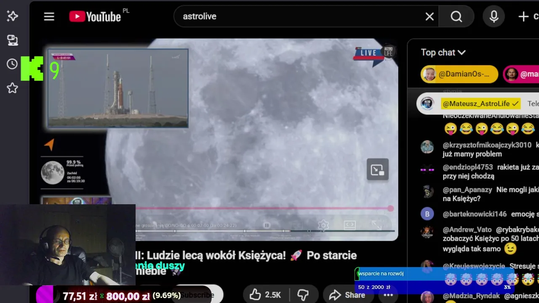Start voice search with the microphone
Image resolution: width=539 pixels, height=303 pixels.
pyautogui.click(x=494, y=16)
